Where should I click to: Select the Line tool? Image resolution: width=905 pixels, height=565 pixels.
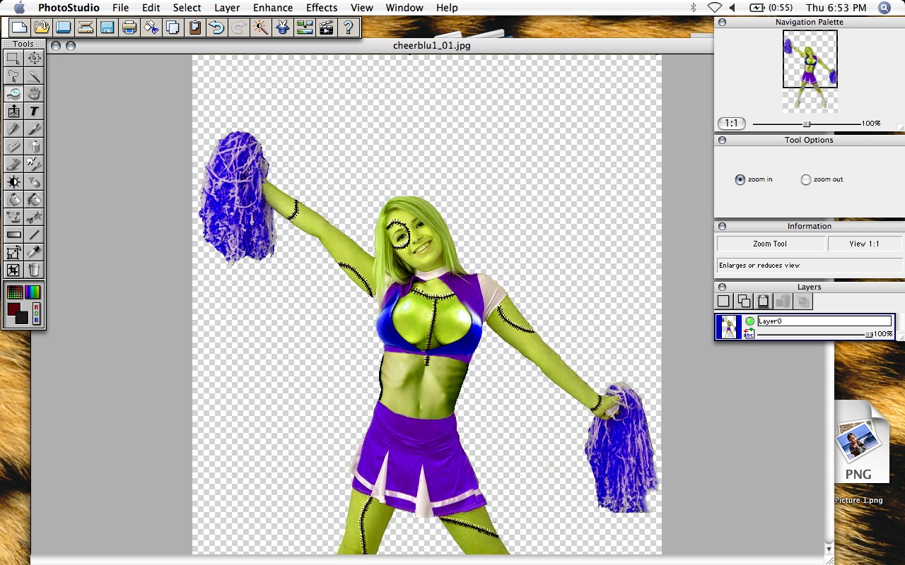[x=34, y=234]
